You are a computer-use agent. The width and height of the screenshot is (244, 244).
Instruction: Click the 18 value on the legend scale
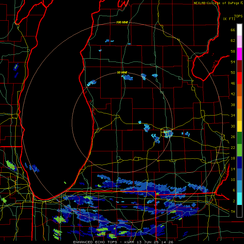[233, 158]
